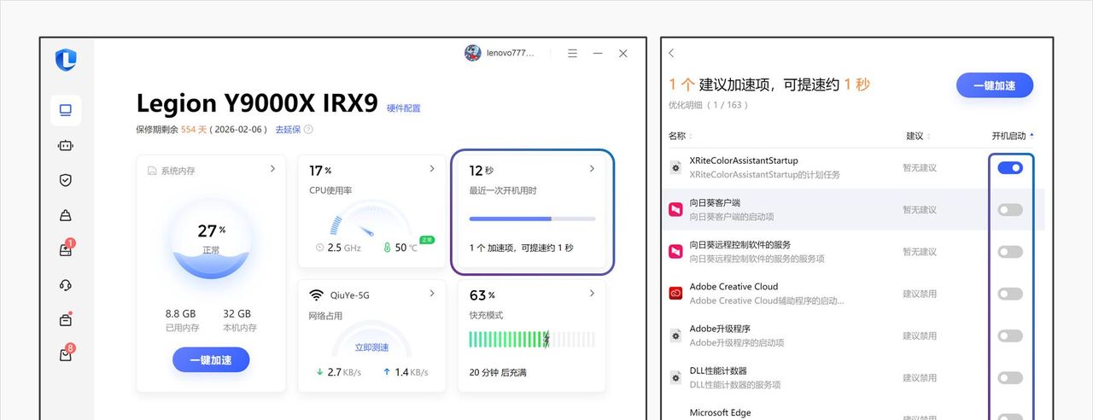The height and width of the screenshot is (420, 1093).
Task: Enable startup toggle for 向日葵远程控制软件的服务
Action: coord(1010,251)
